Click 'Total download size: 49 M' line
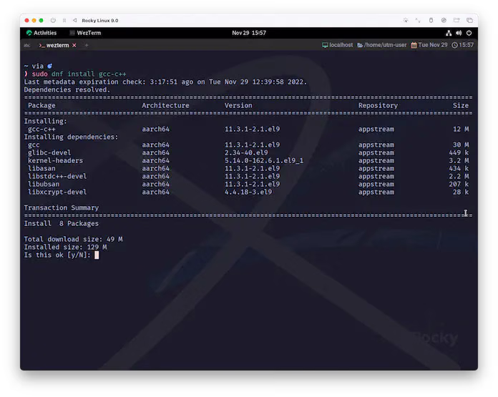Viewport: 498px width, 397px height. [74, 239]
